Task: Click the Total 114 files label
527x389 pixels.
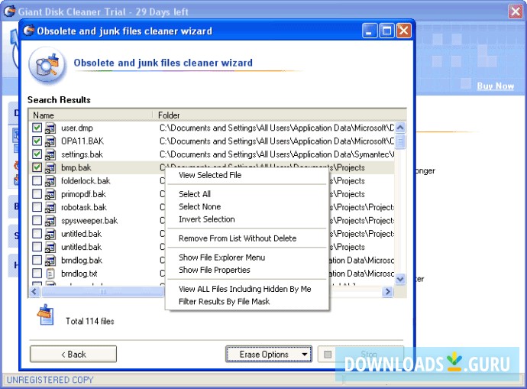Action: click(x=89, y=322)
